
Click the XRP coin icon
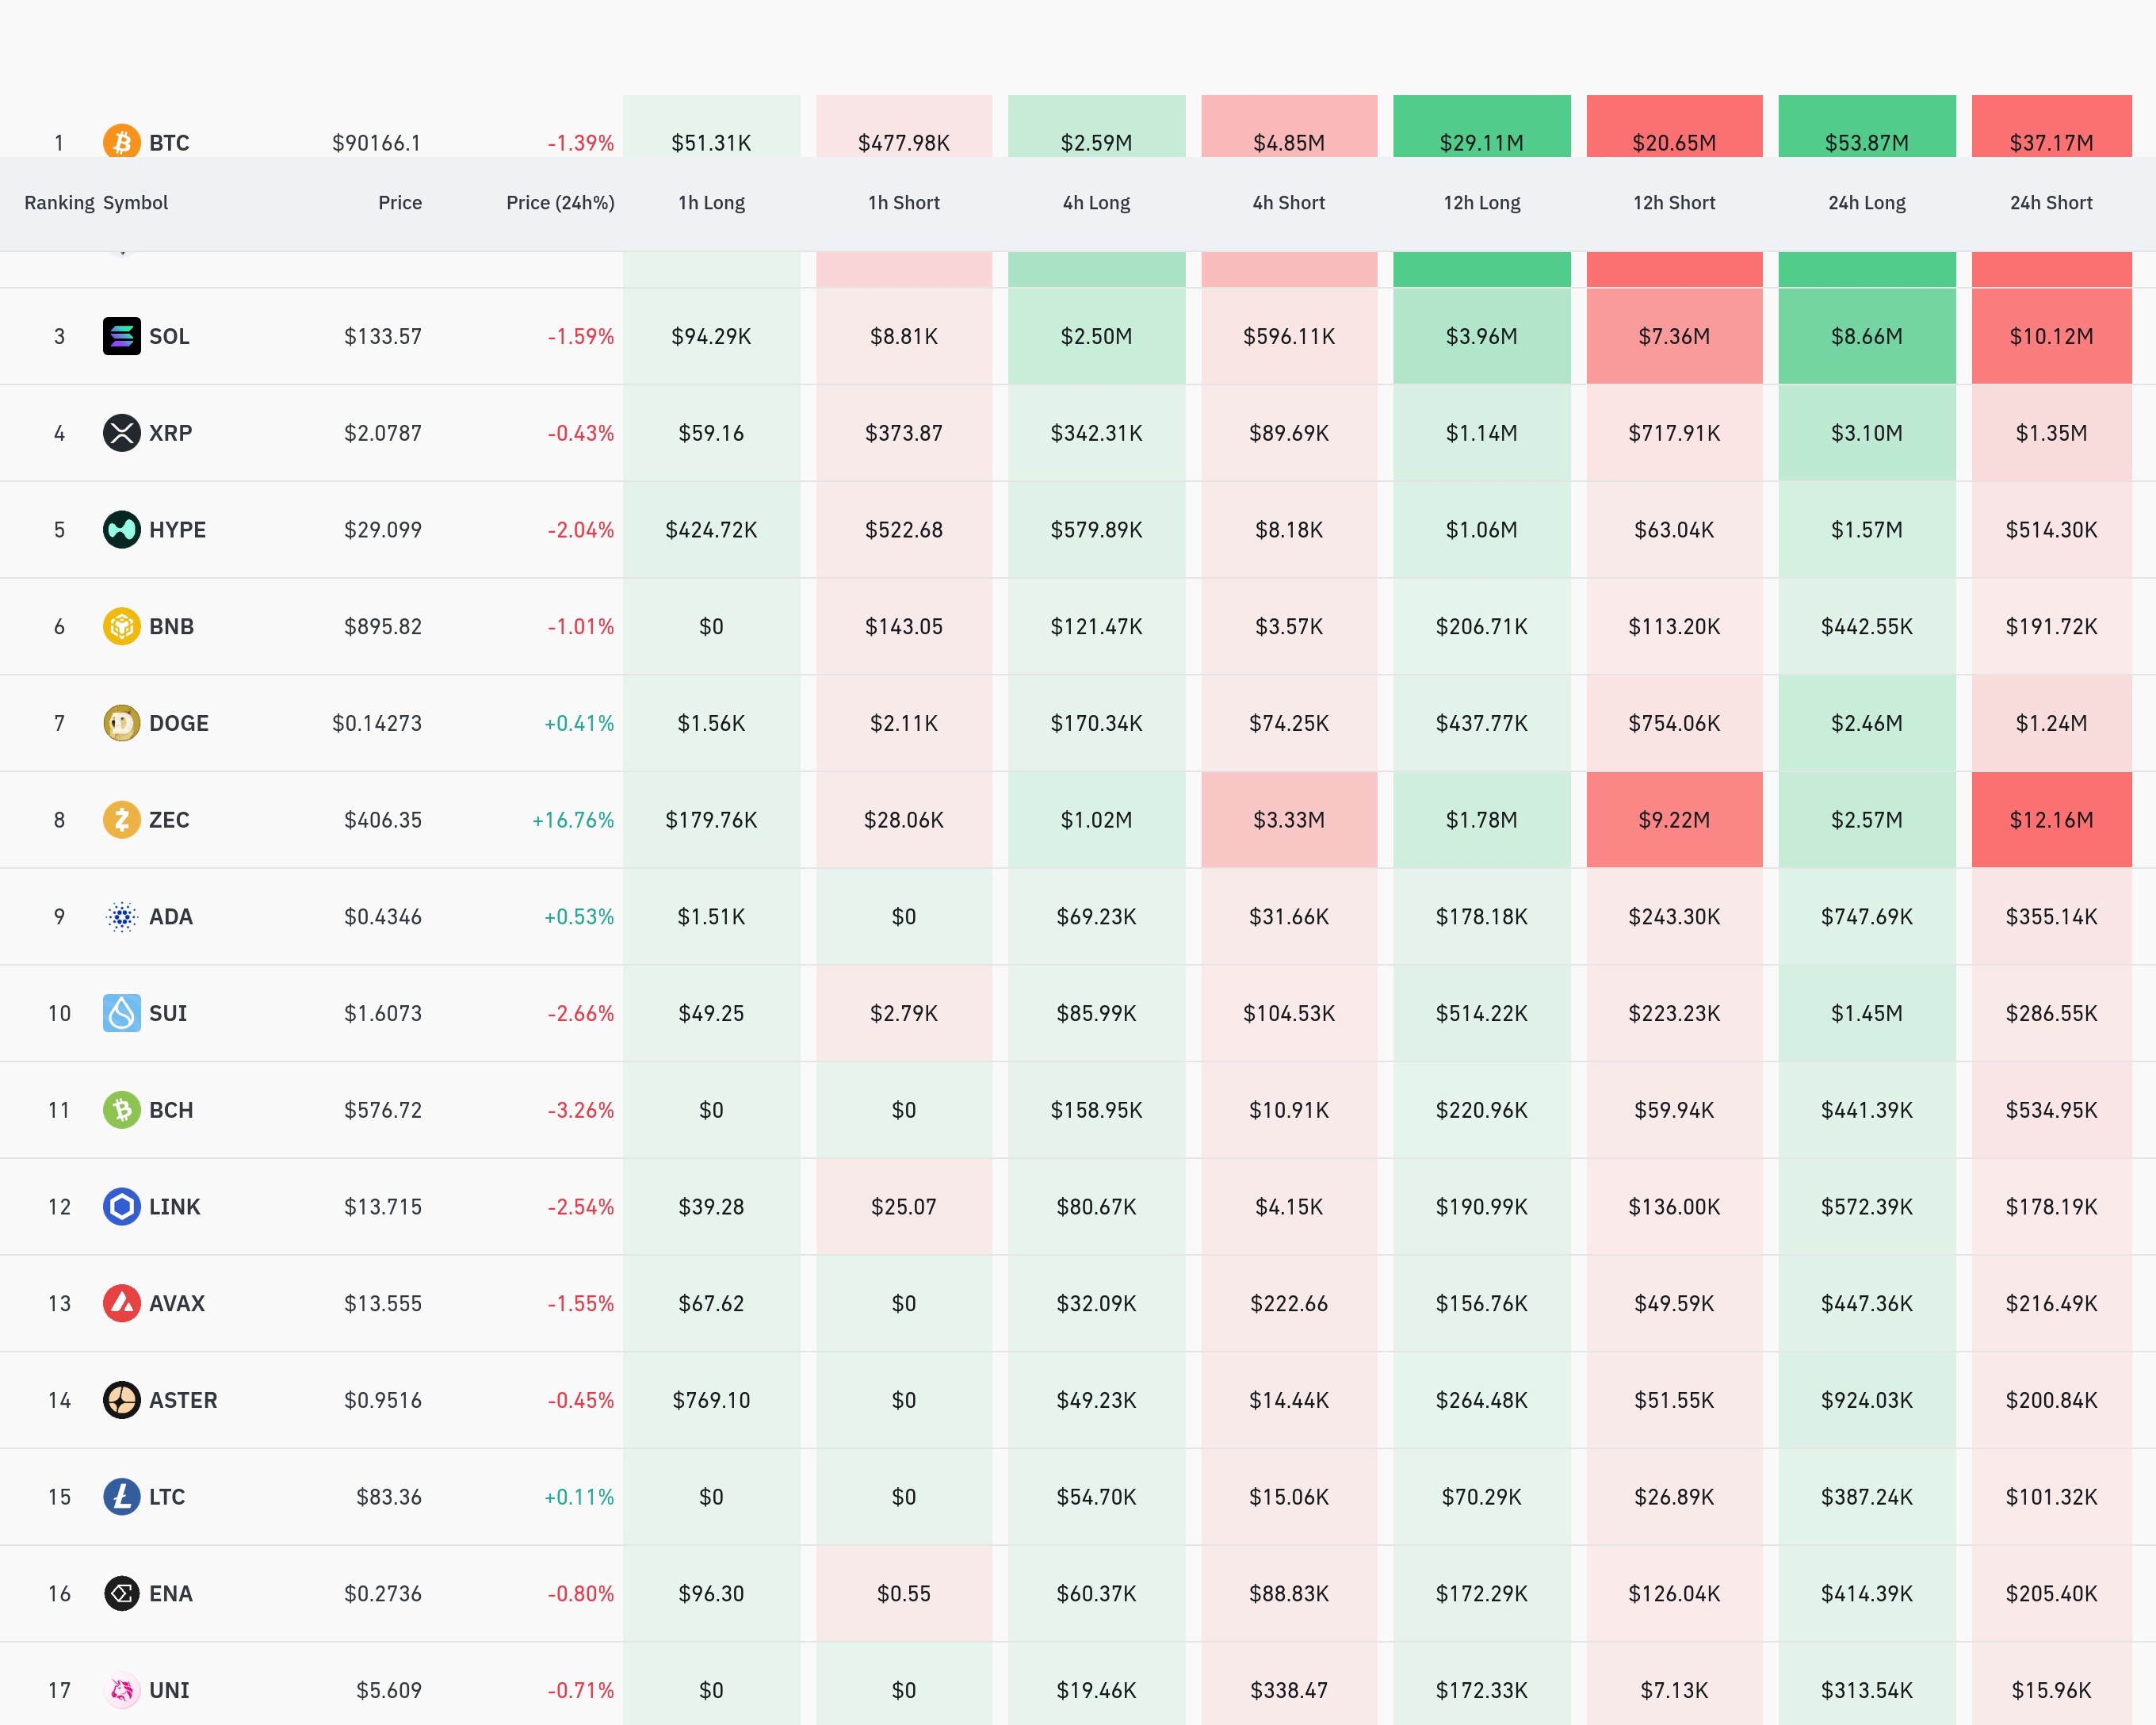point(121,433)
